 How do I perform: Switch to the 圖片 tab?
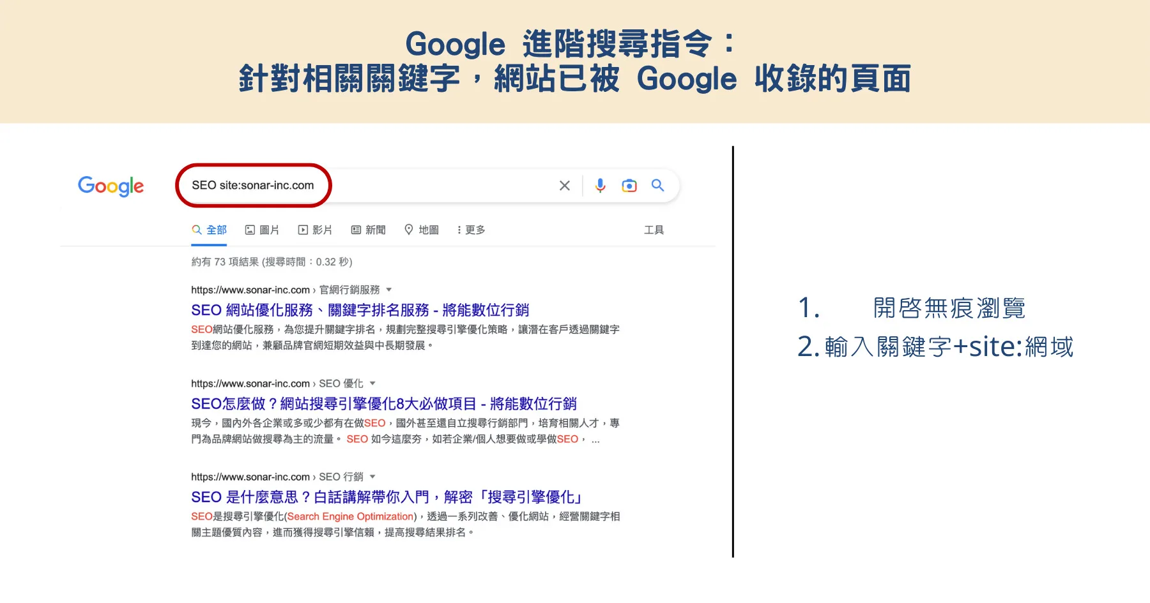(263, 230)
